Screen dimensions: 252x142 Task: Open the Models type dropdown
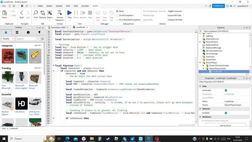8,39
